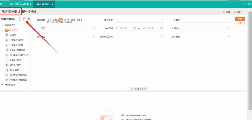Focus the 审核日期 start date field
252x120 pixels.
[124, 28]
